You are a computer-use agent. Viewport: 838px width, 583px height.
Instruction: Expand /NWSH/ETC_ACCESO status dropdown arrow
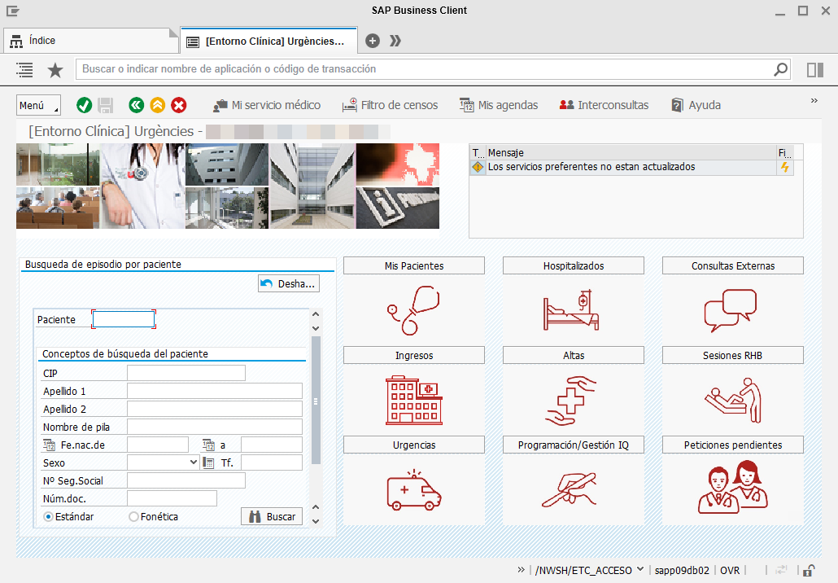click(x=639, y=569)
